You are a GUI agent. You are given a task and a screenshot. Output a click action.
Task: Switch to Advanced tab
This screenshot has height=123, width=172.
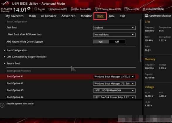coord(69,16)
